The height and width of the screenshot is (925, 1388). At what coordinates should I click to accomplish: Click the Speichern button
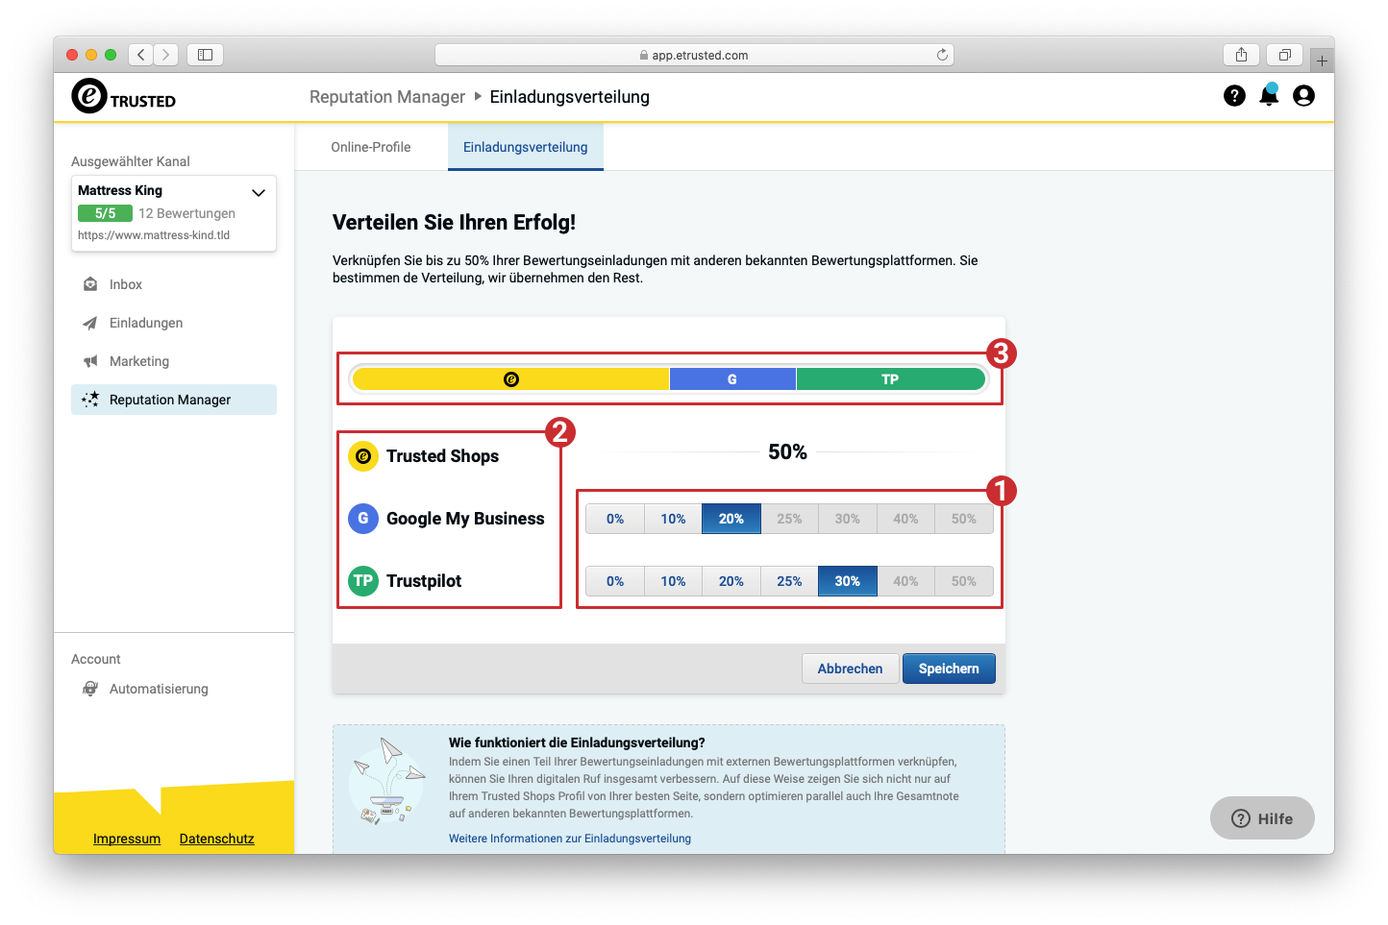pyautogui.click(x=948, y=669)
